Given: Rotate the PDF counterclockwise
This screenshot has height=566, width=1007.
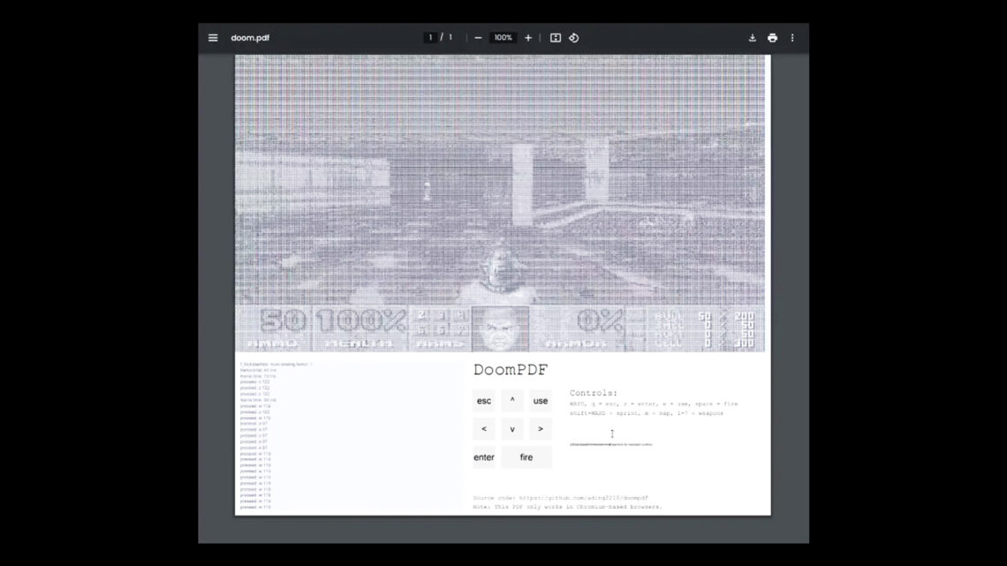Looking at the screenshot, I should point(574,38).
